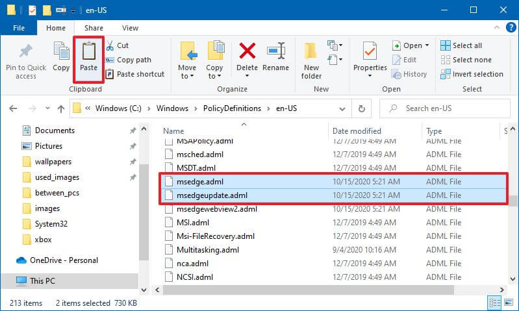Click the file list vertical scrollbar down arrow
Image resolution: width=519 pixels, height=311 pixels.
513,279
